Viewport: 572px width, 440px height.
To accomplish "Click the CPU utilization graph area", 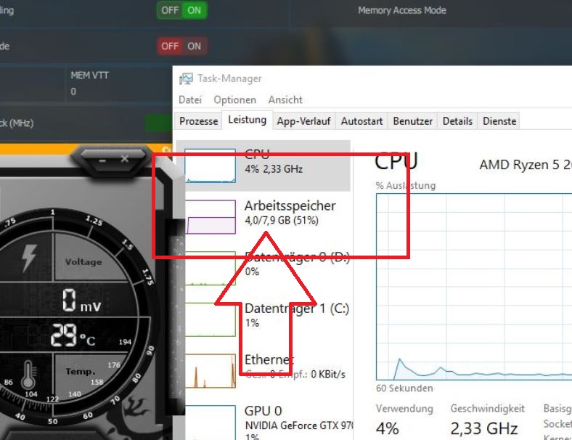I will (474, 287).
